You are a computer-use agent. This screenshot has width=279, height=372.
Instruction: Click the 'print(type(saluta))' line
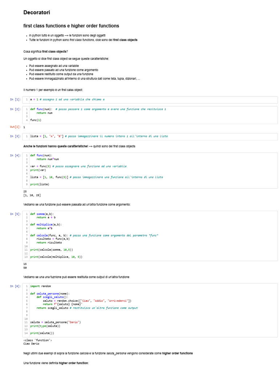tap(45, 326)
